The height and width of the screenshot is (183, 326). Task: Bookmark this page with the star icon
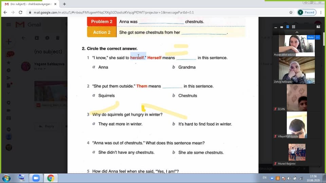pyautogui.click(x=291, y=13)
